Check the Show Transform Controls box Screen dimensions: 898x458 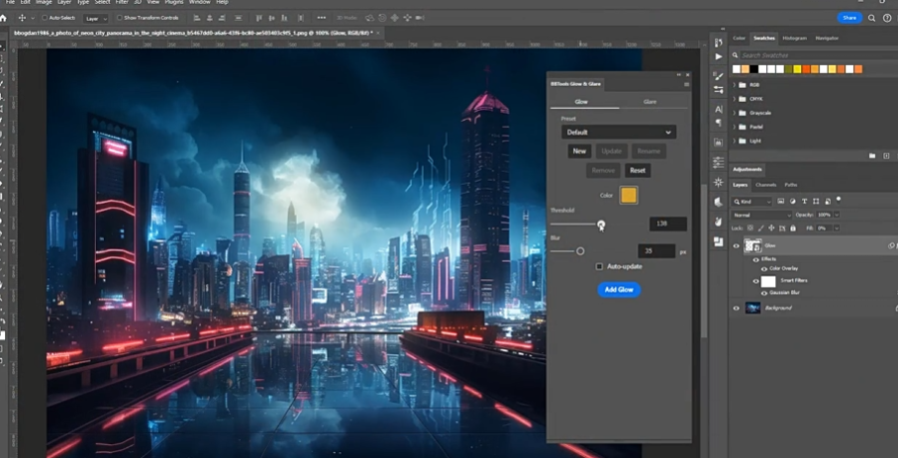click(120, 18)
